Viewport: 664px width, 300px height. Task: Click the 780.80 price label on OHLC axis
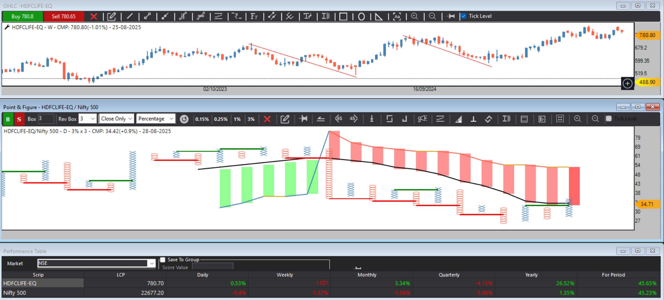click(647, 35)
